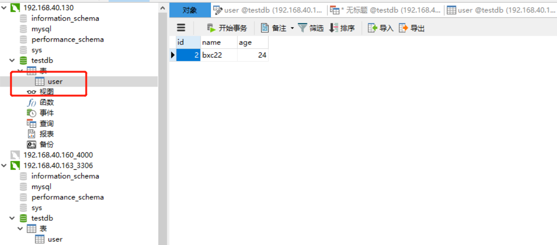557x245 pixels.
Task: Click the 事件 clock icon
Action: click(x=32, y=113)
